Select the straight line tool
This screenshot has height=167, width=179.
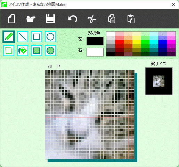click(x=23, y=37)
